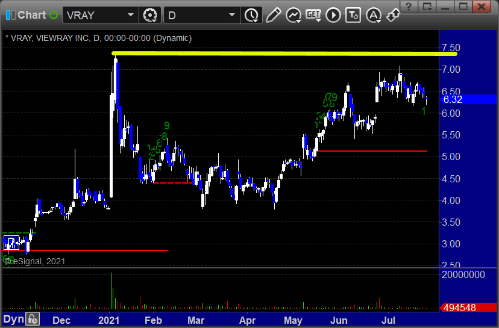Open the help question mark button
The width and height of the screenshot is (499, 328).
coord(409,7)
